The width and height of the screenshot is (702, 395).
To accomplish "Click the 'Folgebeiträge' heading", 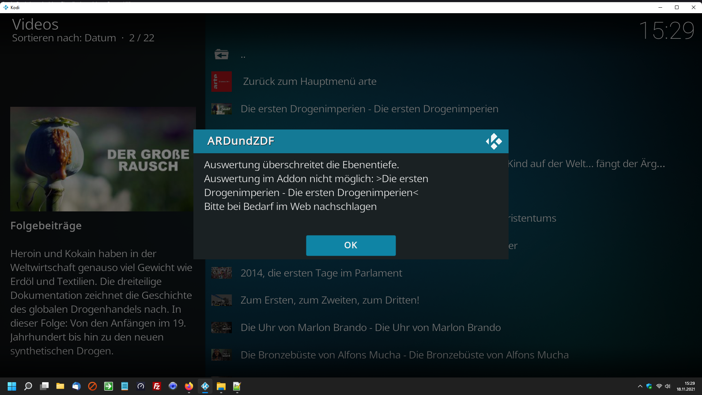I will point(46,226).
